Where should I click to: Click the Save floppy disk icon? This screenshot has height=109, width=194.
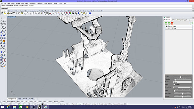tap(8, 13)
